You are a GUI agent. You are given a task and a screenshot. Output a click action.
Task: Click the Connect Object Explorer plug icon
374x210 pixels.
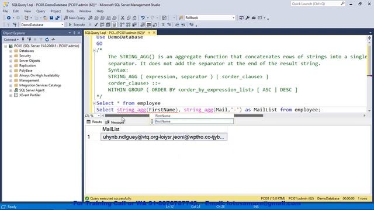(x=23, y=40)
